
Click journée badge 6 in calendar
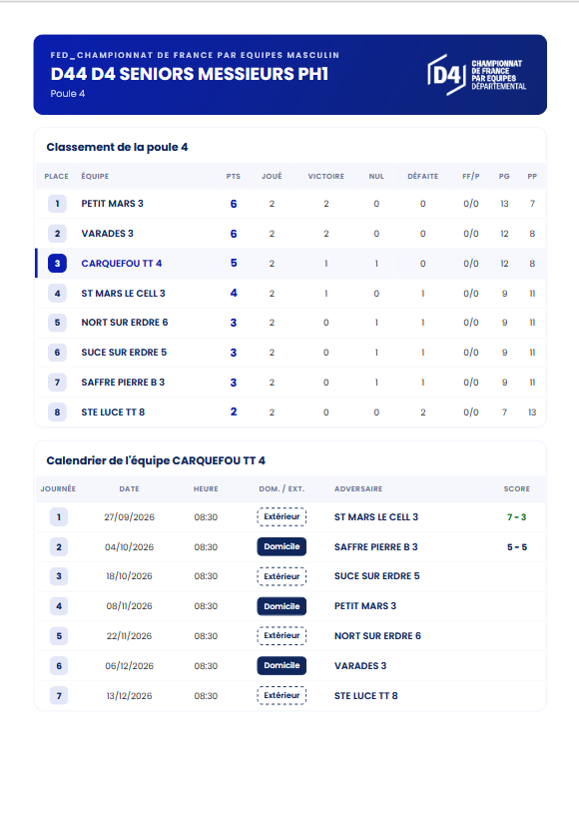(x=59, y=666)
